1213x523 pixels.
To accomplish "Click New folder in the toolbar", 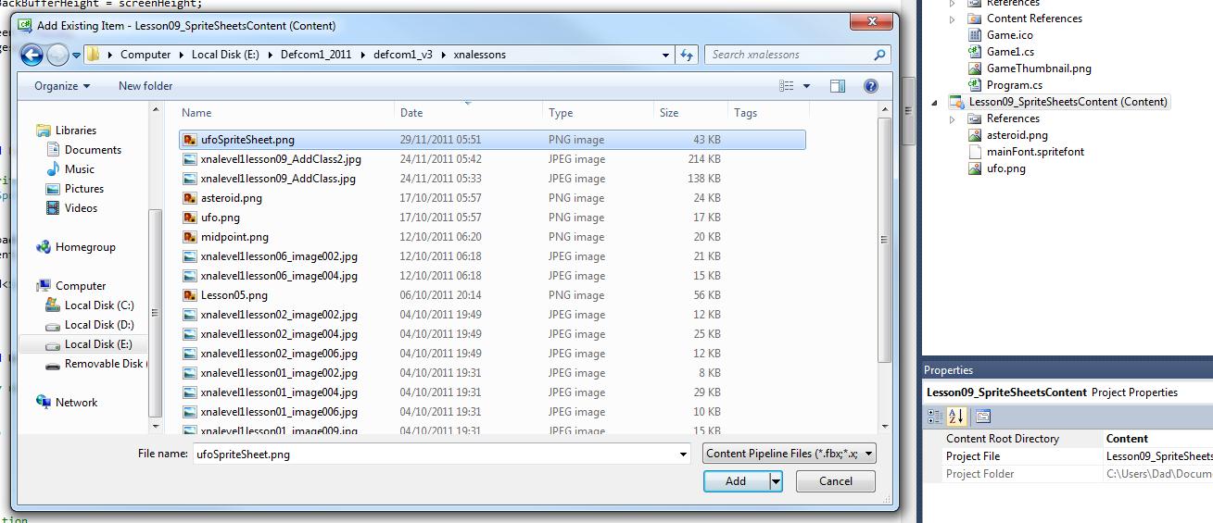I will (x=145, y=86).
